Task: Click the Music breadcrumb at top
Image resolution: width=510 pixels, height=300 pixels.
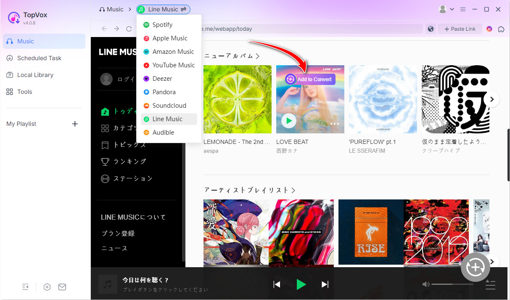Action: pos(111,9)
